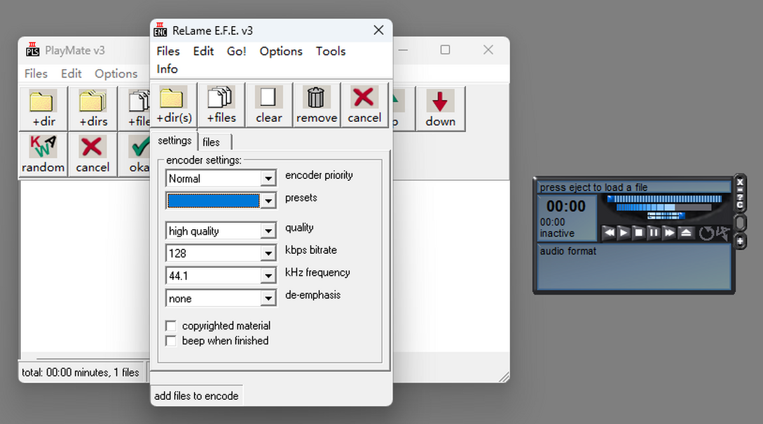This screenshot has height=424, width=763.
Task: Switch to the files tab
Action: pyautogui.click(x=212, y=142)
